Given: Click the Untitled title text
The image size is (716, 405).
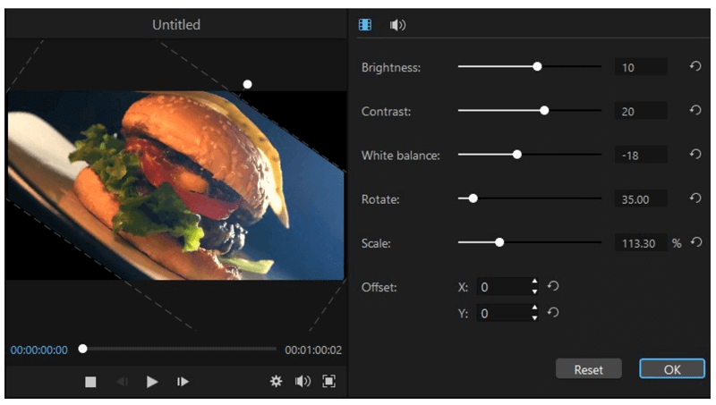Looking at the screenshot, I should [x=176, y=25].
